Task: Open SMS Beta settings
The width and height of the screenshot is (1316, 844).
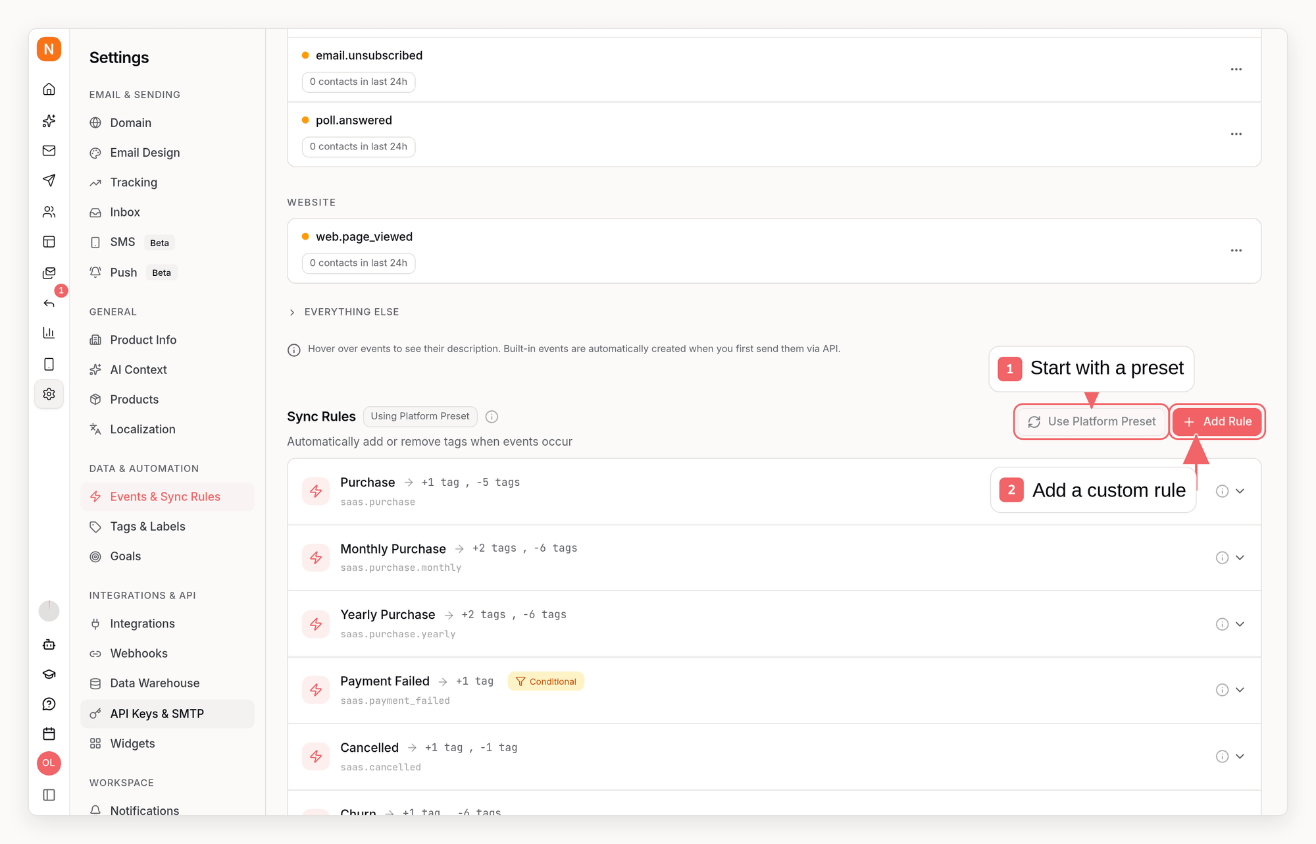Action: pyautogui.click(x=167, y=242)
